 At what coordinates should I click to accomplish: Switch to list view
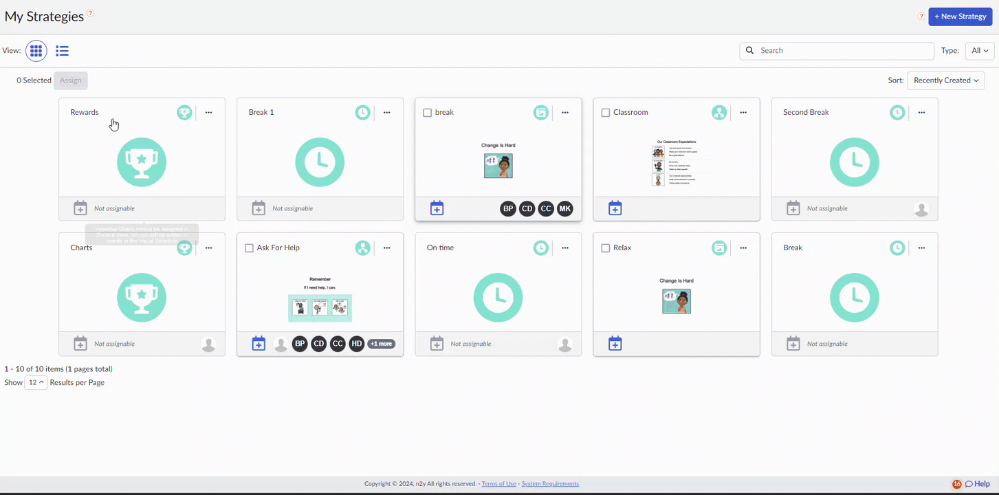tap(63, 51)
